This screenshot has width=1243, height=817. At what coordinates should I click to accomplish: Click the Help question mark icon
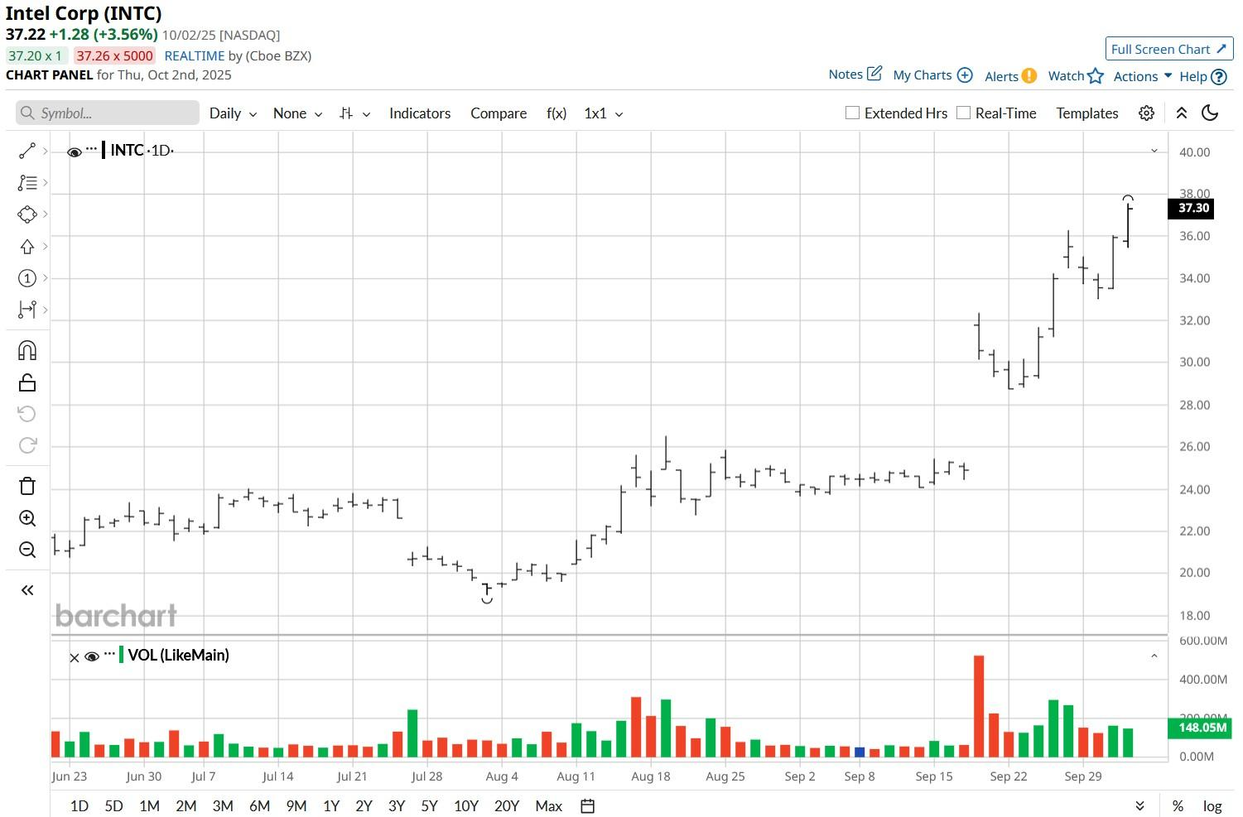point(1219,77)
